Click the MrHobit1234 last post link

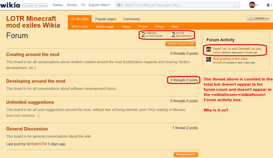(x=37, y=144)
